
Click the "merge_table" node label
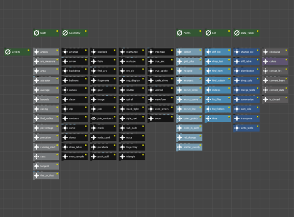248,90
